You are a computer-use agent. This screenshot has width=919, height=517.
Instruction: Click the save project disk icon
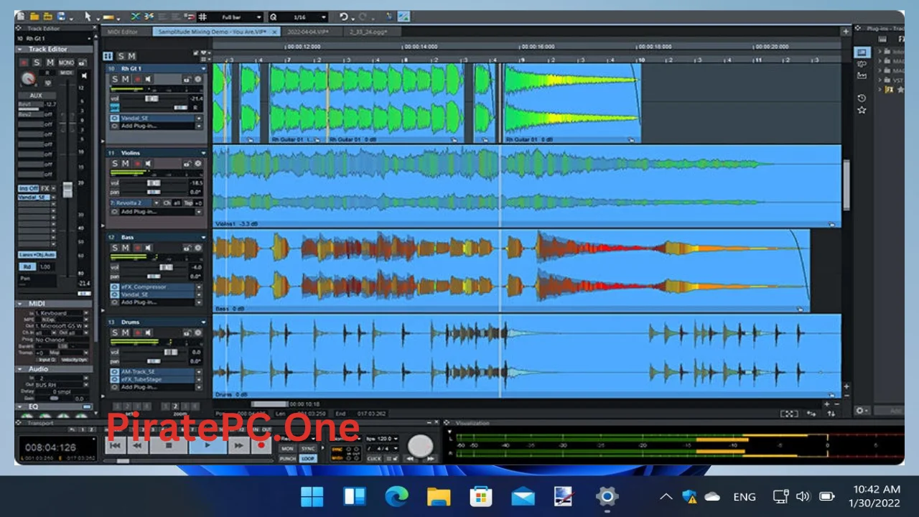tap(62, 17)
